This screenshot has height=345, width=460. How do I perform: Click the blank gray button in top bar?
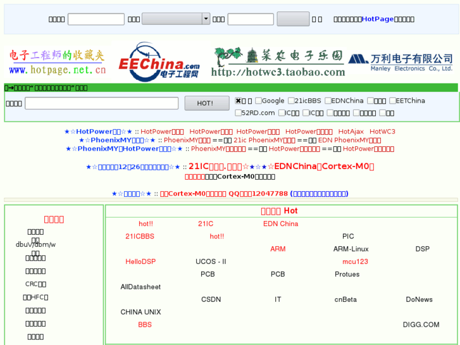(293, 19)
